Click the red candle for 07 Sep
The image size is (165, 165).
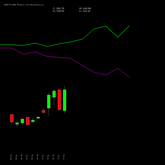point(28,121)
